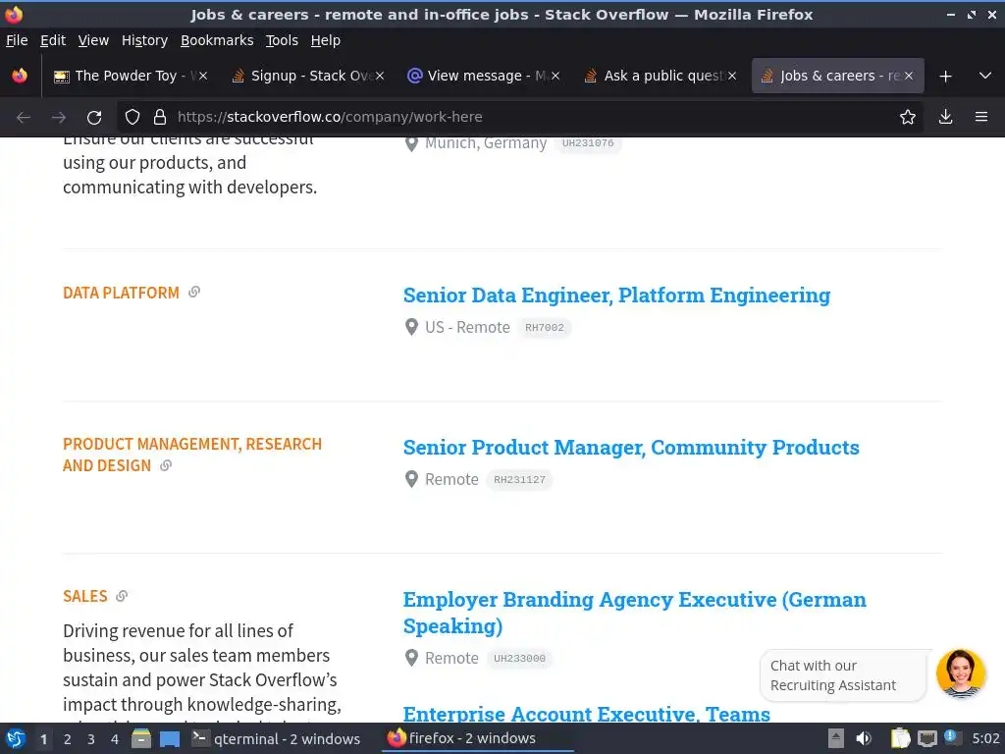Expand the list all tabs dropdown
The image size is (1005, 754).
985,76
